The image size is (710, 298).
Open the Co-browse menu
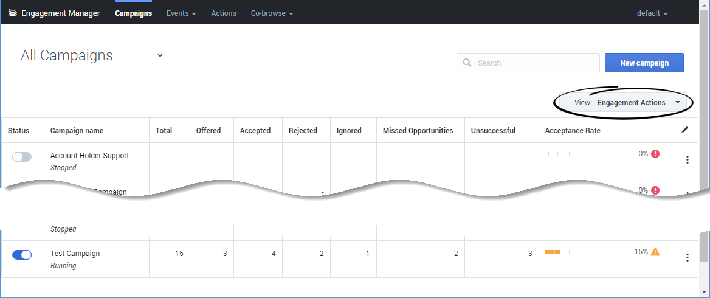pyautogui.click(x=272, y=13)
